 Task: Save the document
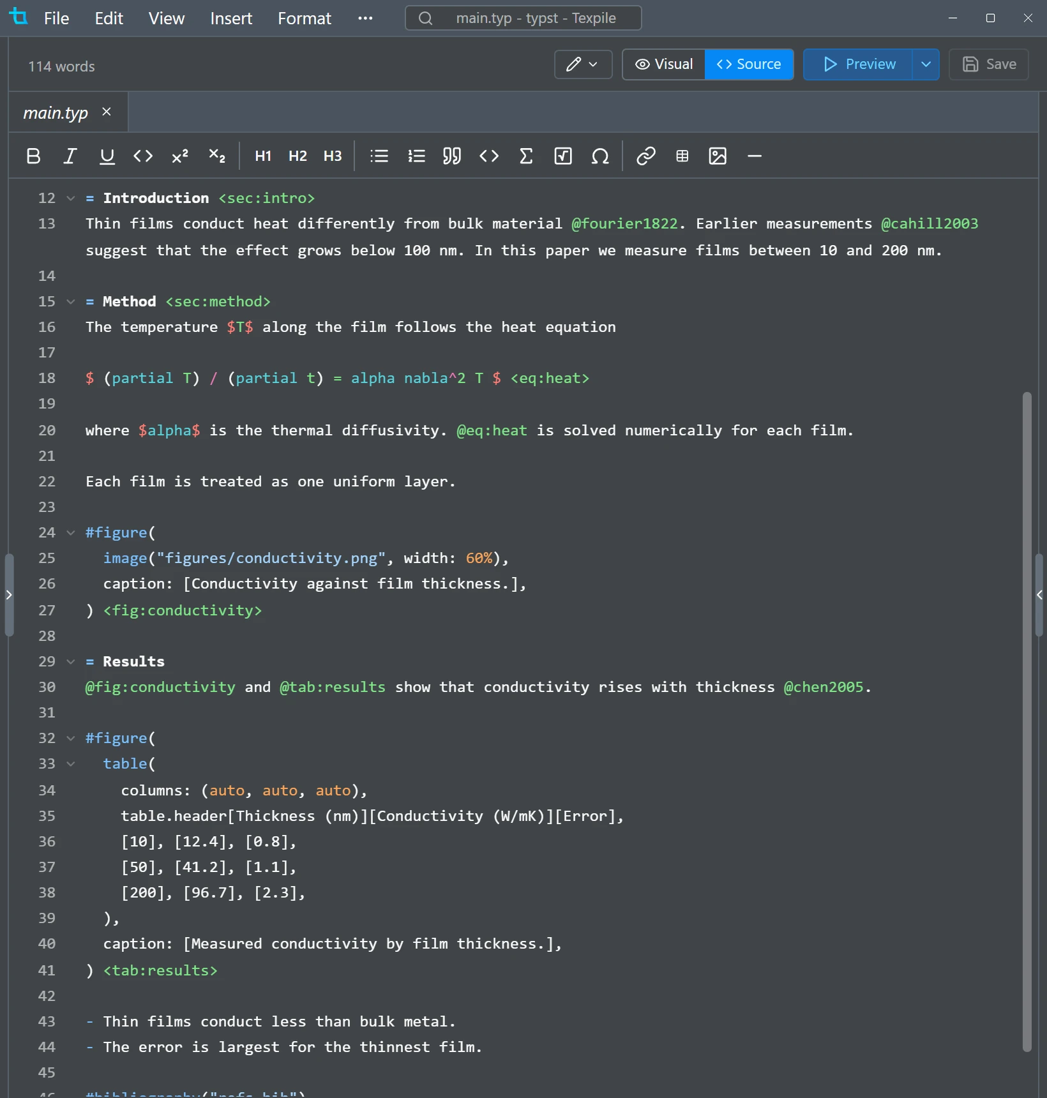tap(989, 64)
